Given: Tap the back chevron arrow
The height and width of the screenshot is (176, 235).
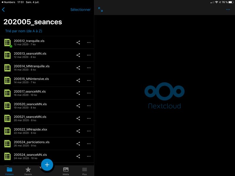Looking at the screenshot, I should point(4,10).
